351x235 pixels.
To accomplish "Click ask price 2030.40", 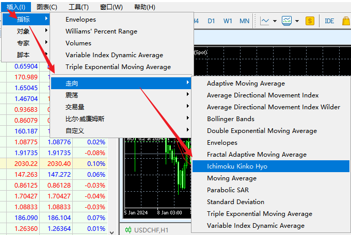I will [x=59, y=164].
